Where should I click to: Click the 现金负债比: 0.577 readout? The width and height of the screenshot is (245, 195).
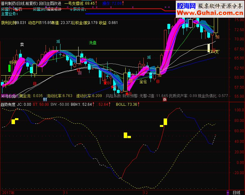[x=213, y=96]
